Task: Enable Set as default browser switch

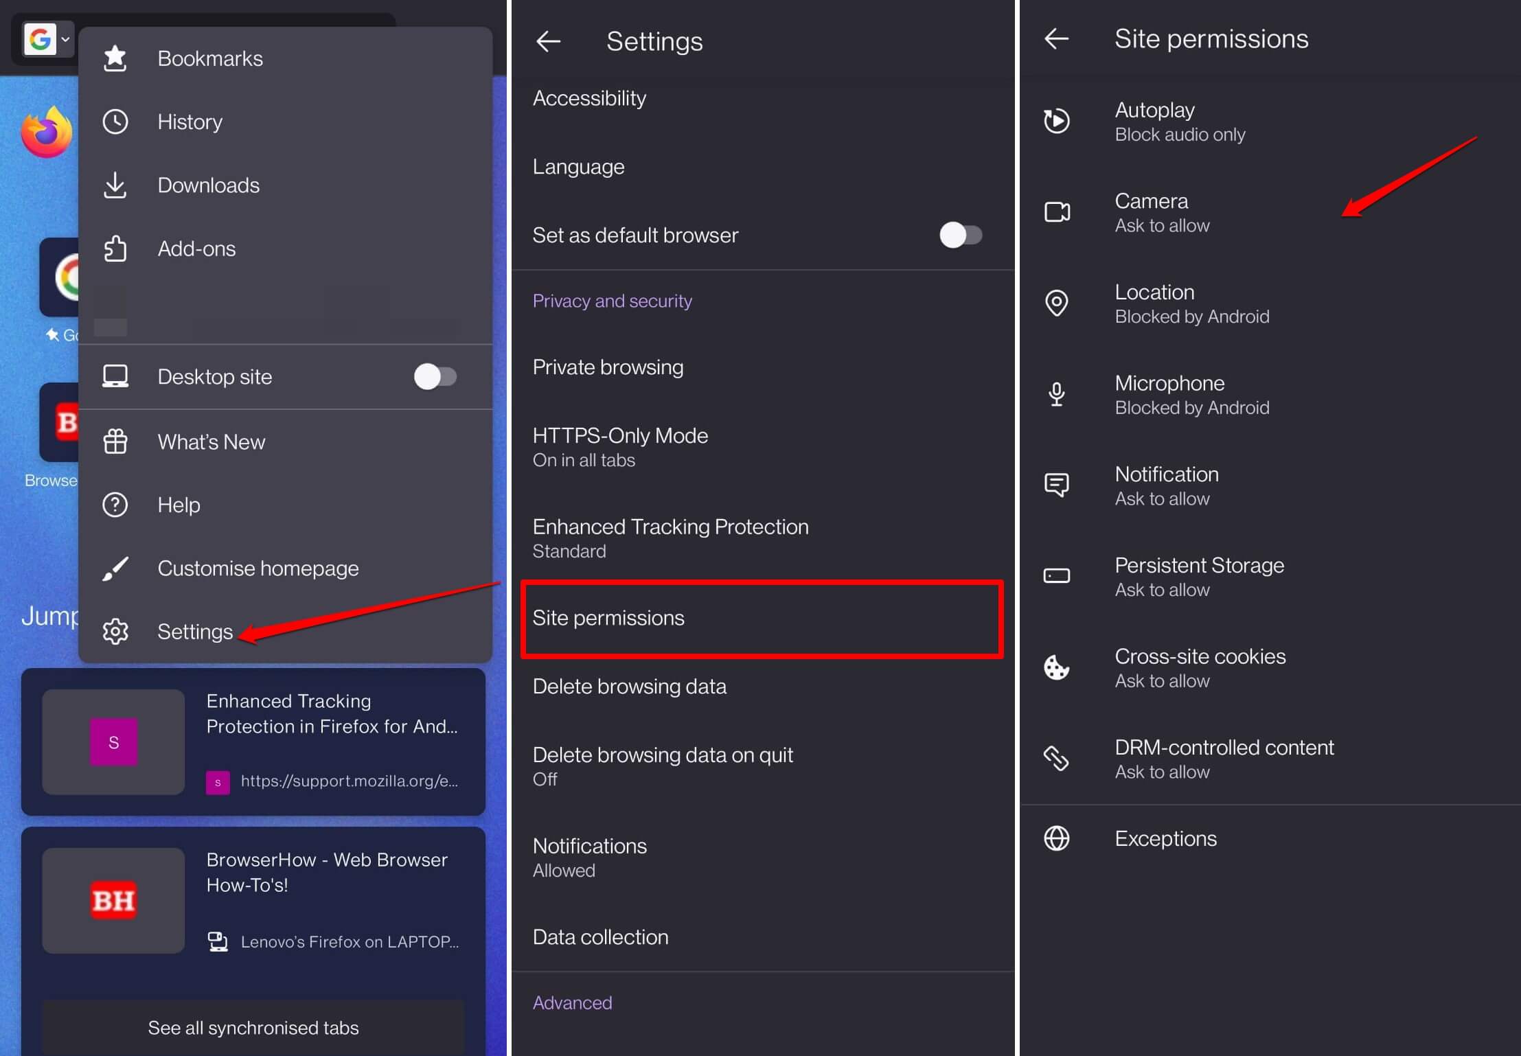Action: pos(960,235)
